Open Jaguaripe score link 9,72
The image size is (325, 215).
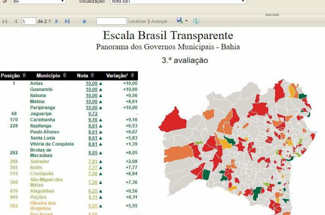pyautogui.click(x=93, y=114)
